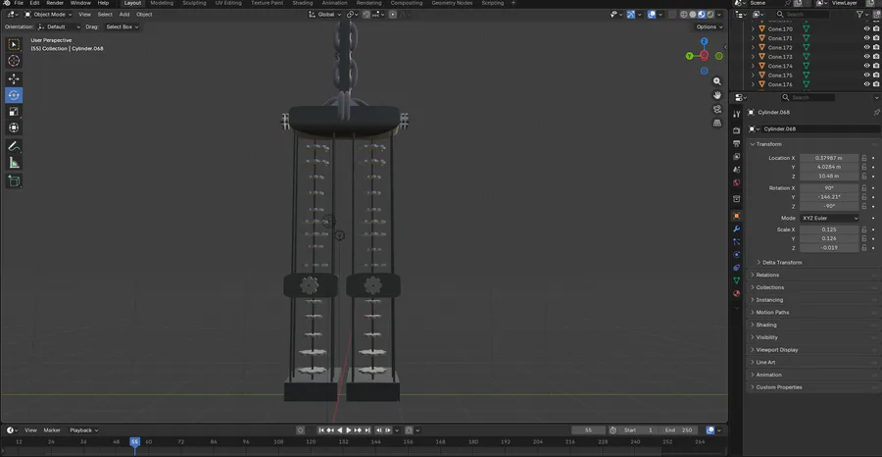Open the Options dropdown
Viewport: 882px width, 457px height.
tap(709, 26)
